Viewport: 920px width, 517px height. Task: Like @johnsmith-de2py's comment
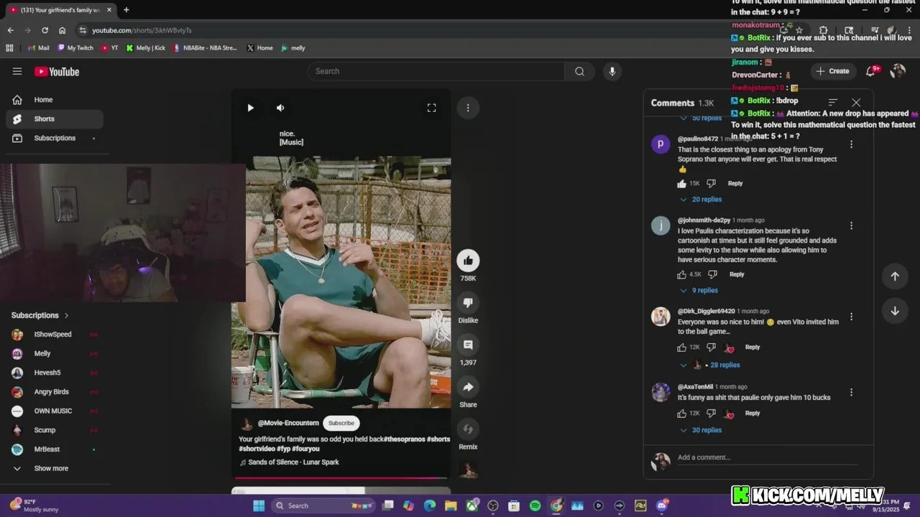682,274
